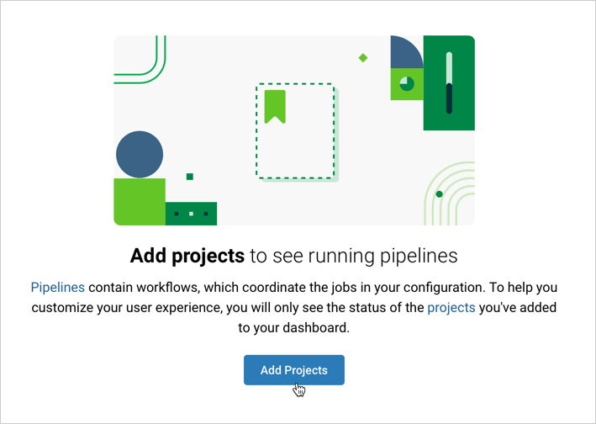This screenshot has width=596, height=424.
Task: Follow the projects hyperlink in the description
Action: click(451, 308)
